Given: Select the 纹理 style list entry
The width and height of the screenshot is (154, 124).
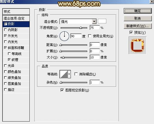Looking at the screenshot, I should point(16,60).
